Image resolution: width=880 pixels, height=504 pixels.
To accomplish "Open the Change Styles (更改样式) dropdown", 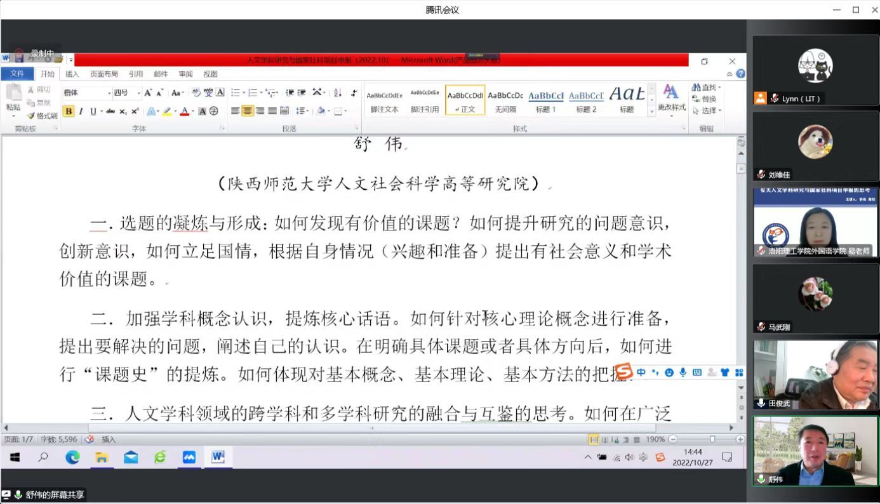I will [671, 100].
